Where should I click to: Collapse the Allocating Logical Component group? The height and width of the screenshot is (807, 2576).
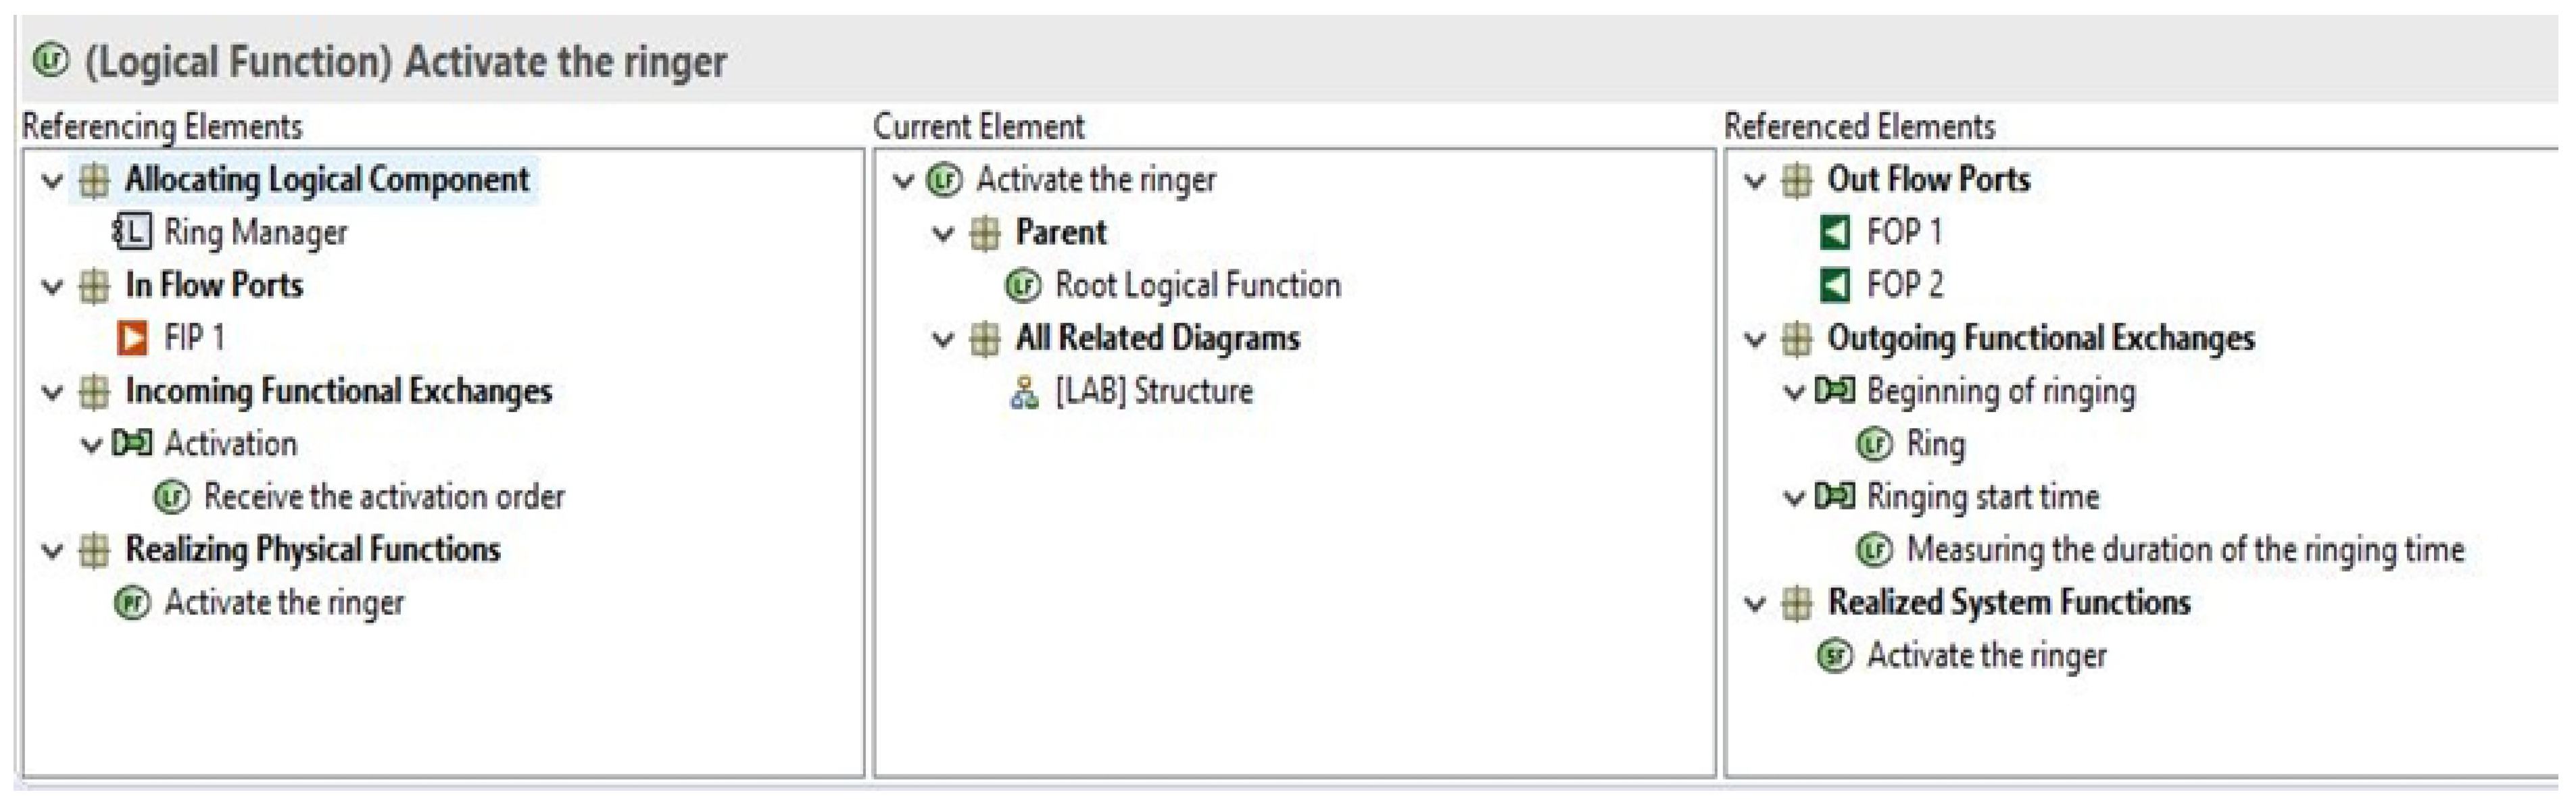point(52,181)
